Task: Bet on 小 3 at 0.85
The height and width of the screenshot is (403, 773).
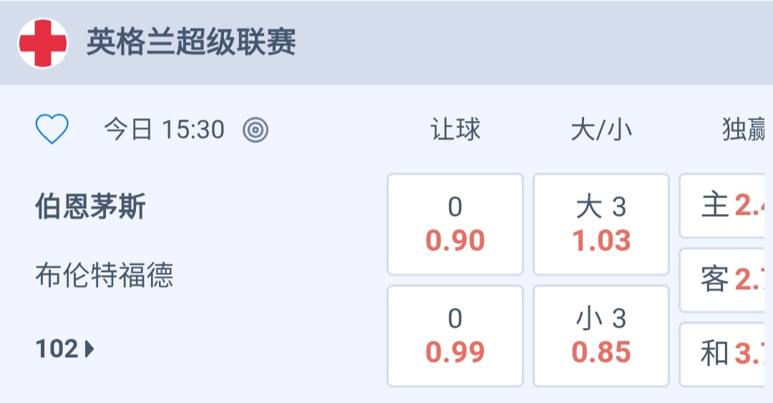Action: point(601,336)
